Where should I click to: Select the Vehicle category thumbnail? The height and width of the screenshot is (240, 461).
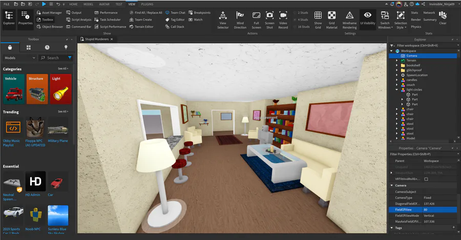click(14, 89)
